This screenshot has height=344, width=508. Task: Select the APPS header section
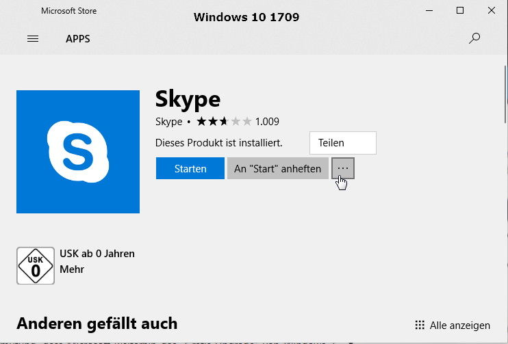click(77, 39)
